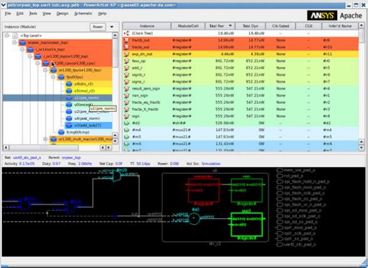Click tree horizontal scrollbar left arrow
This screenshot has height=268, width=368.
point(6,148)
